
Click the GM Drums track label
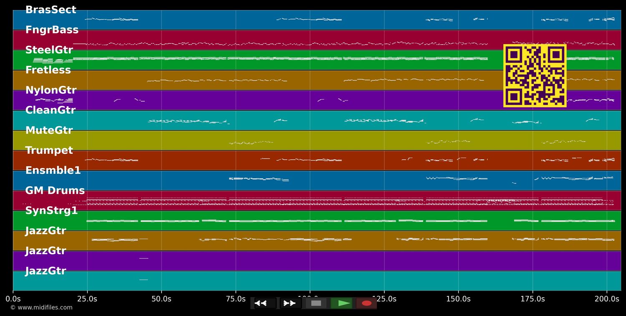tap(55, 191)
